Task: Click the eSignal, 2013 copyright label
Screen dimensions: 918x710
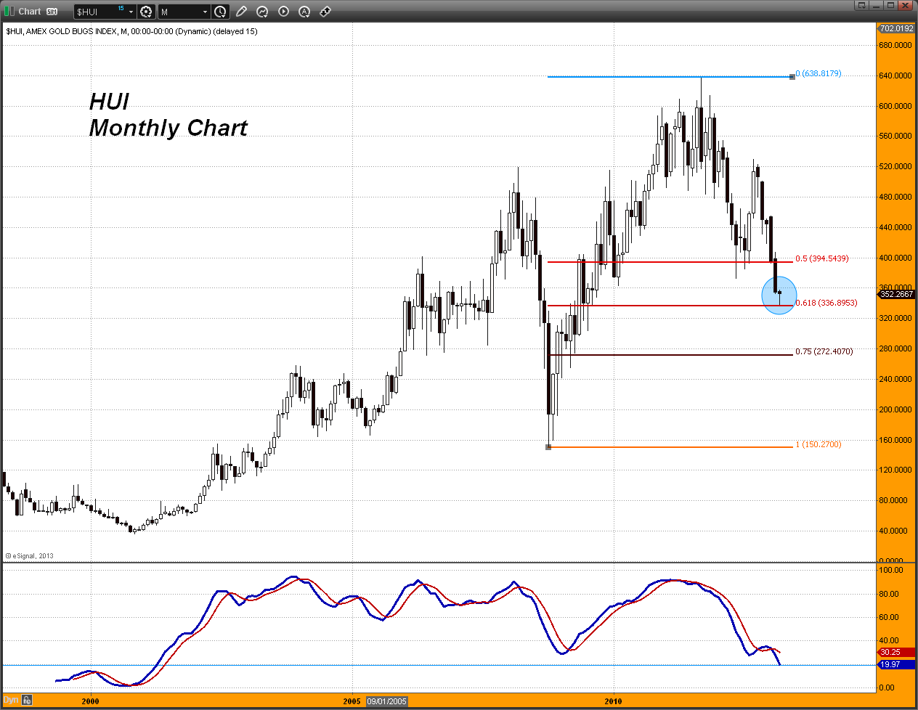Action: click(30, 556)
